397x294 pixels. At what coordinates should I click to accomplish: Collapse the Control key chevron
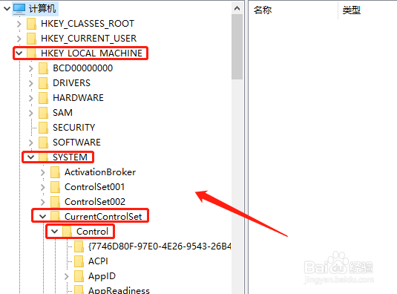(55, 232)
